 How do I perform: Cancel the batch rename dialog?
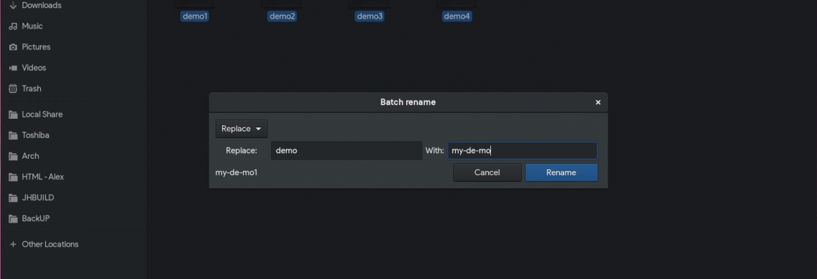click(487, 172)
